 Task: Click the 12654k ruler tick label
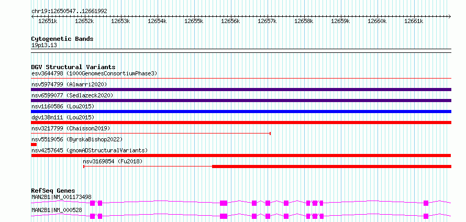point(157,21)
